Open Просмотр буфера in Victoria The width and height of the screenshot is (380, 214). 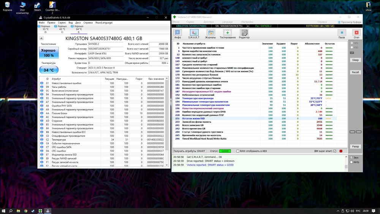[350, 22]
